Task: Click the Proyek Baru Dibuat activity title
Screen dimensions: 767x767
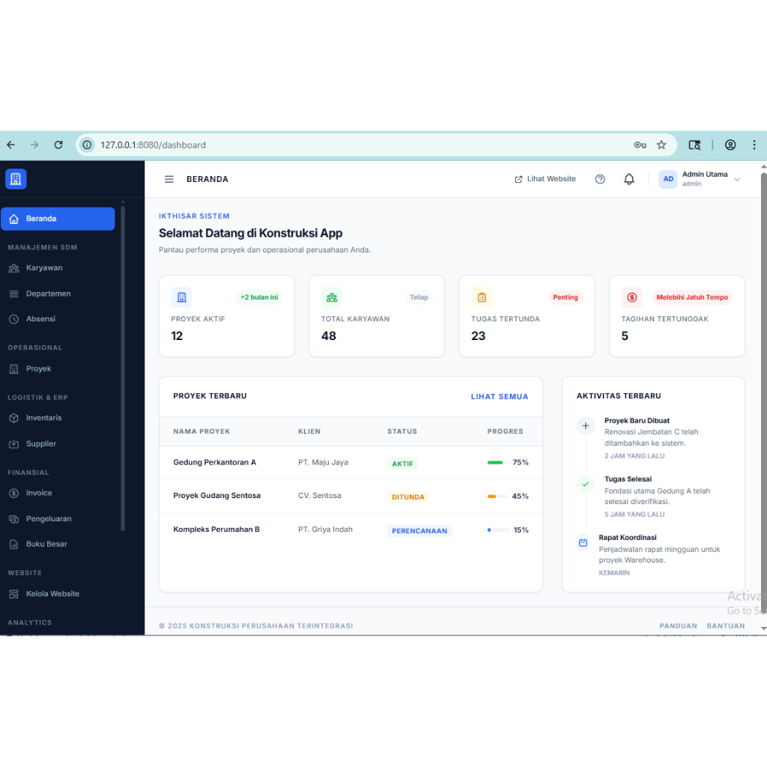Action: (x=637, y=421)
